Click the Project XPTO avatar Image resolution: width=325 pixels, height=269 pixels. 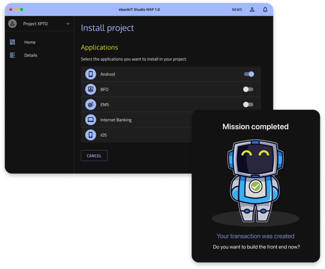[x=12, y=24]
